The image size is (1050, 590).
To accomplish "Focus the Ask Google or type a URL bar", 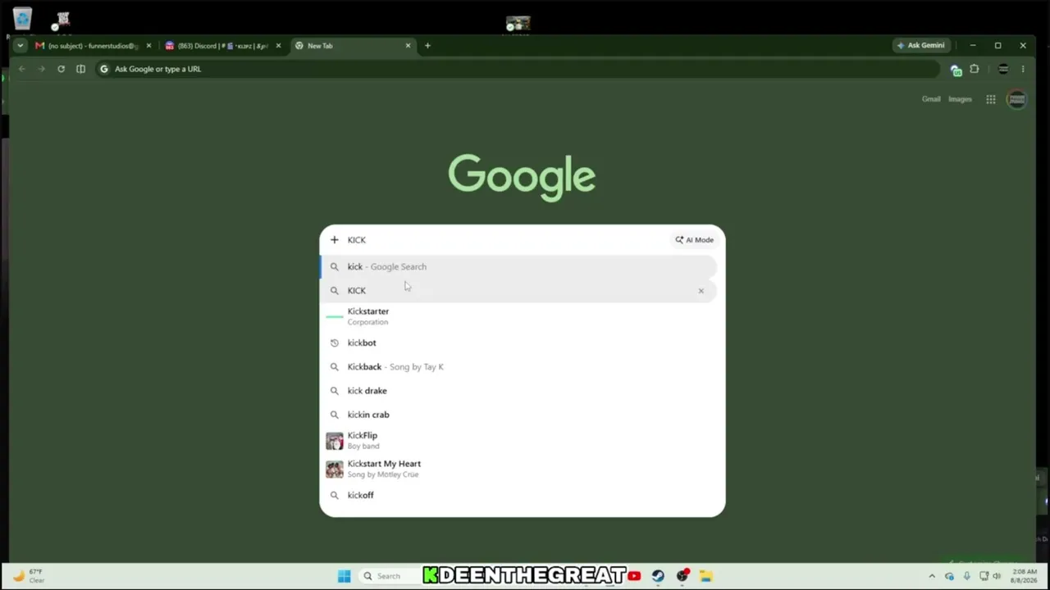I will (x=517, y=69).
